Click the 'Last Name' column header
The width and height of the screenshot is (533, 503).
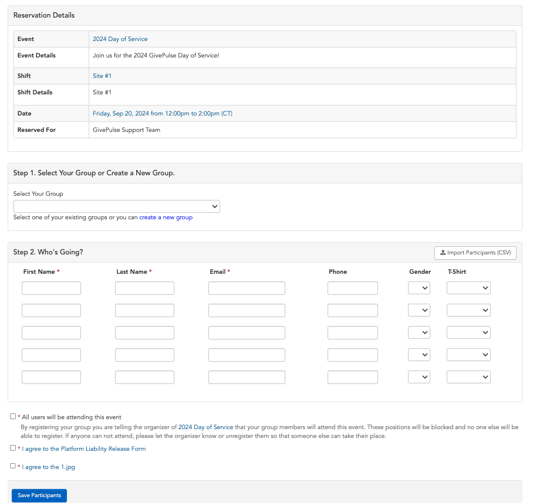pyautogui.click(x=131, y=272)
